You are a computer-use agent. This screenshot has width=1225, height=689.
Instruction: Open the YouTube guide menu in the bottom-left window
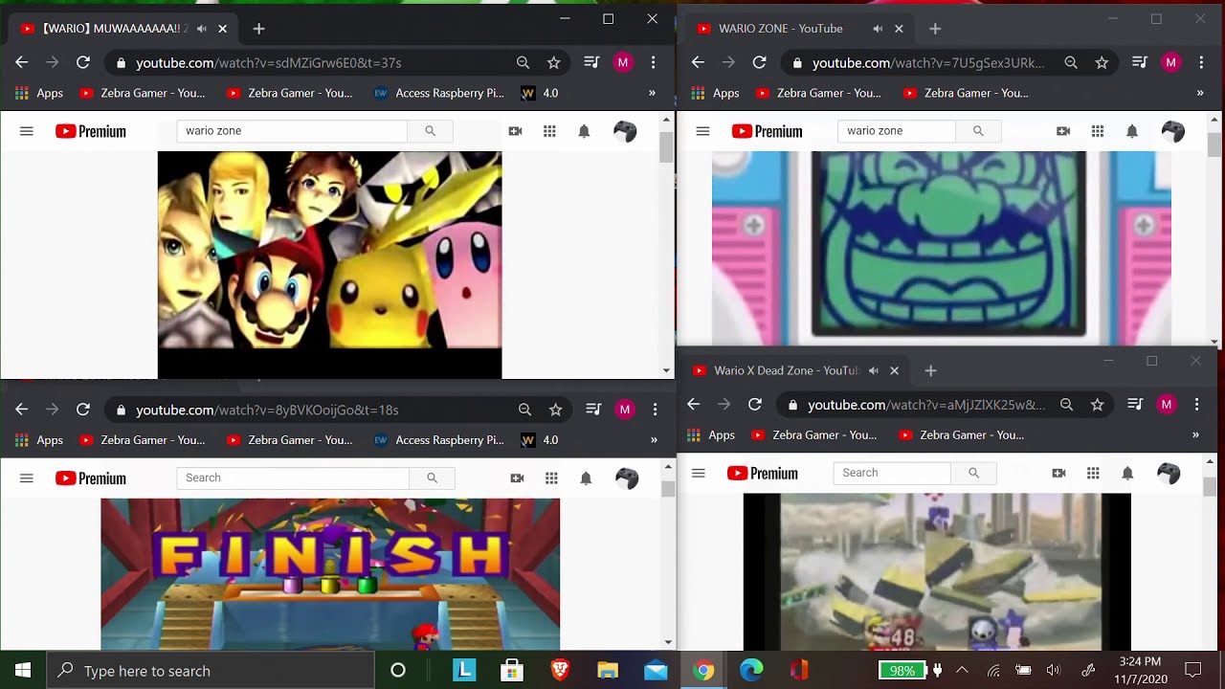27,478
